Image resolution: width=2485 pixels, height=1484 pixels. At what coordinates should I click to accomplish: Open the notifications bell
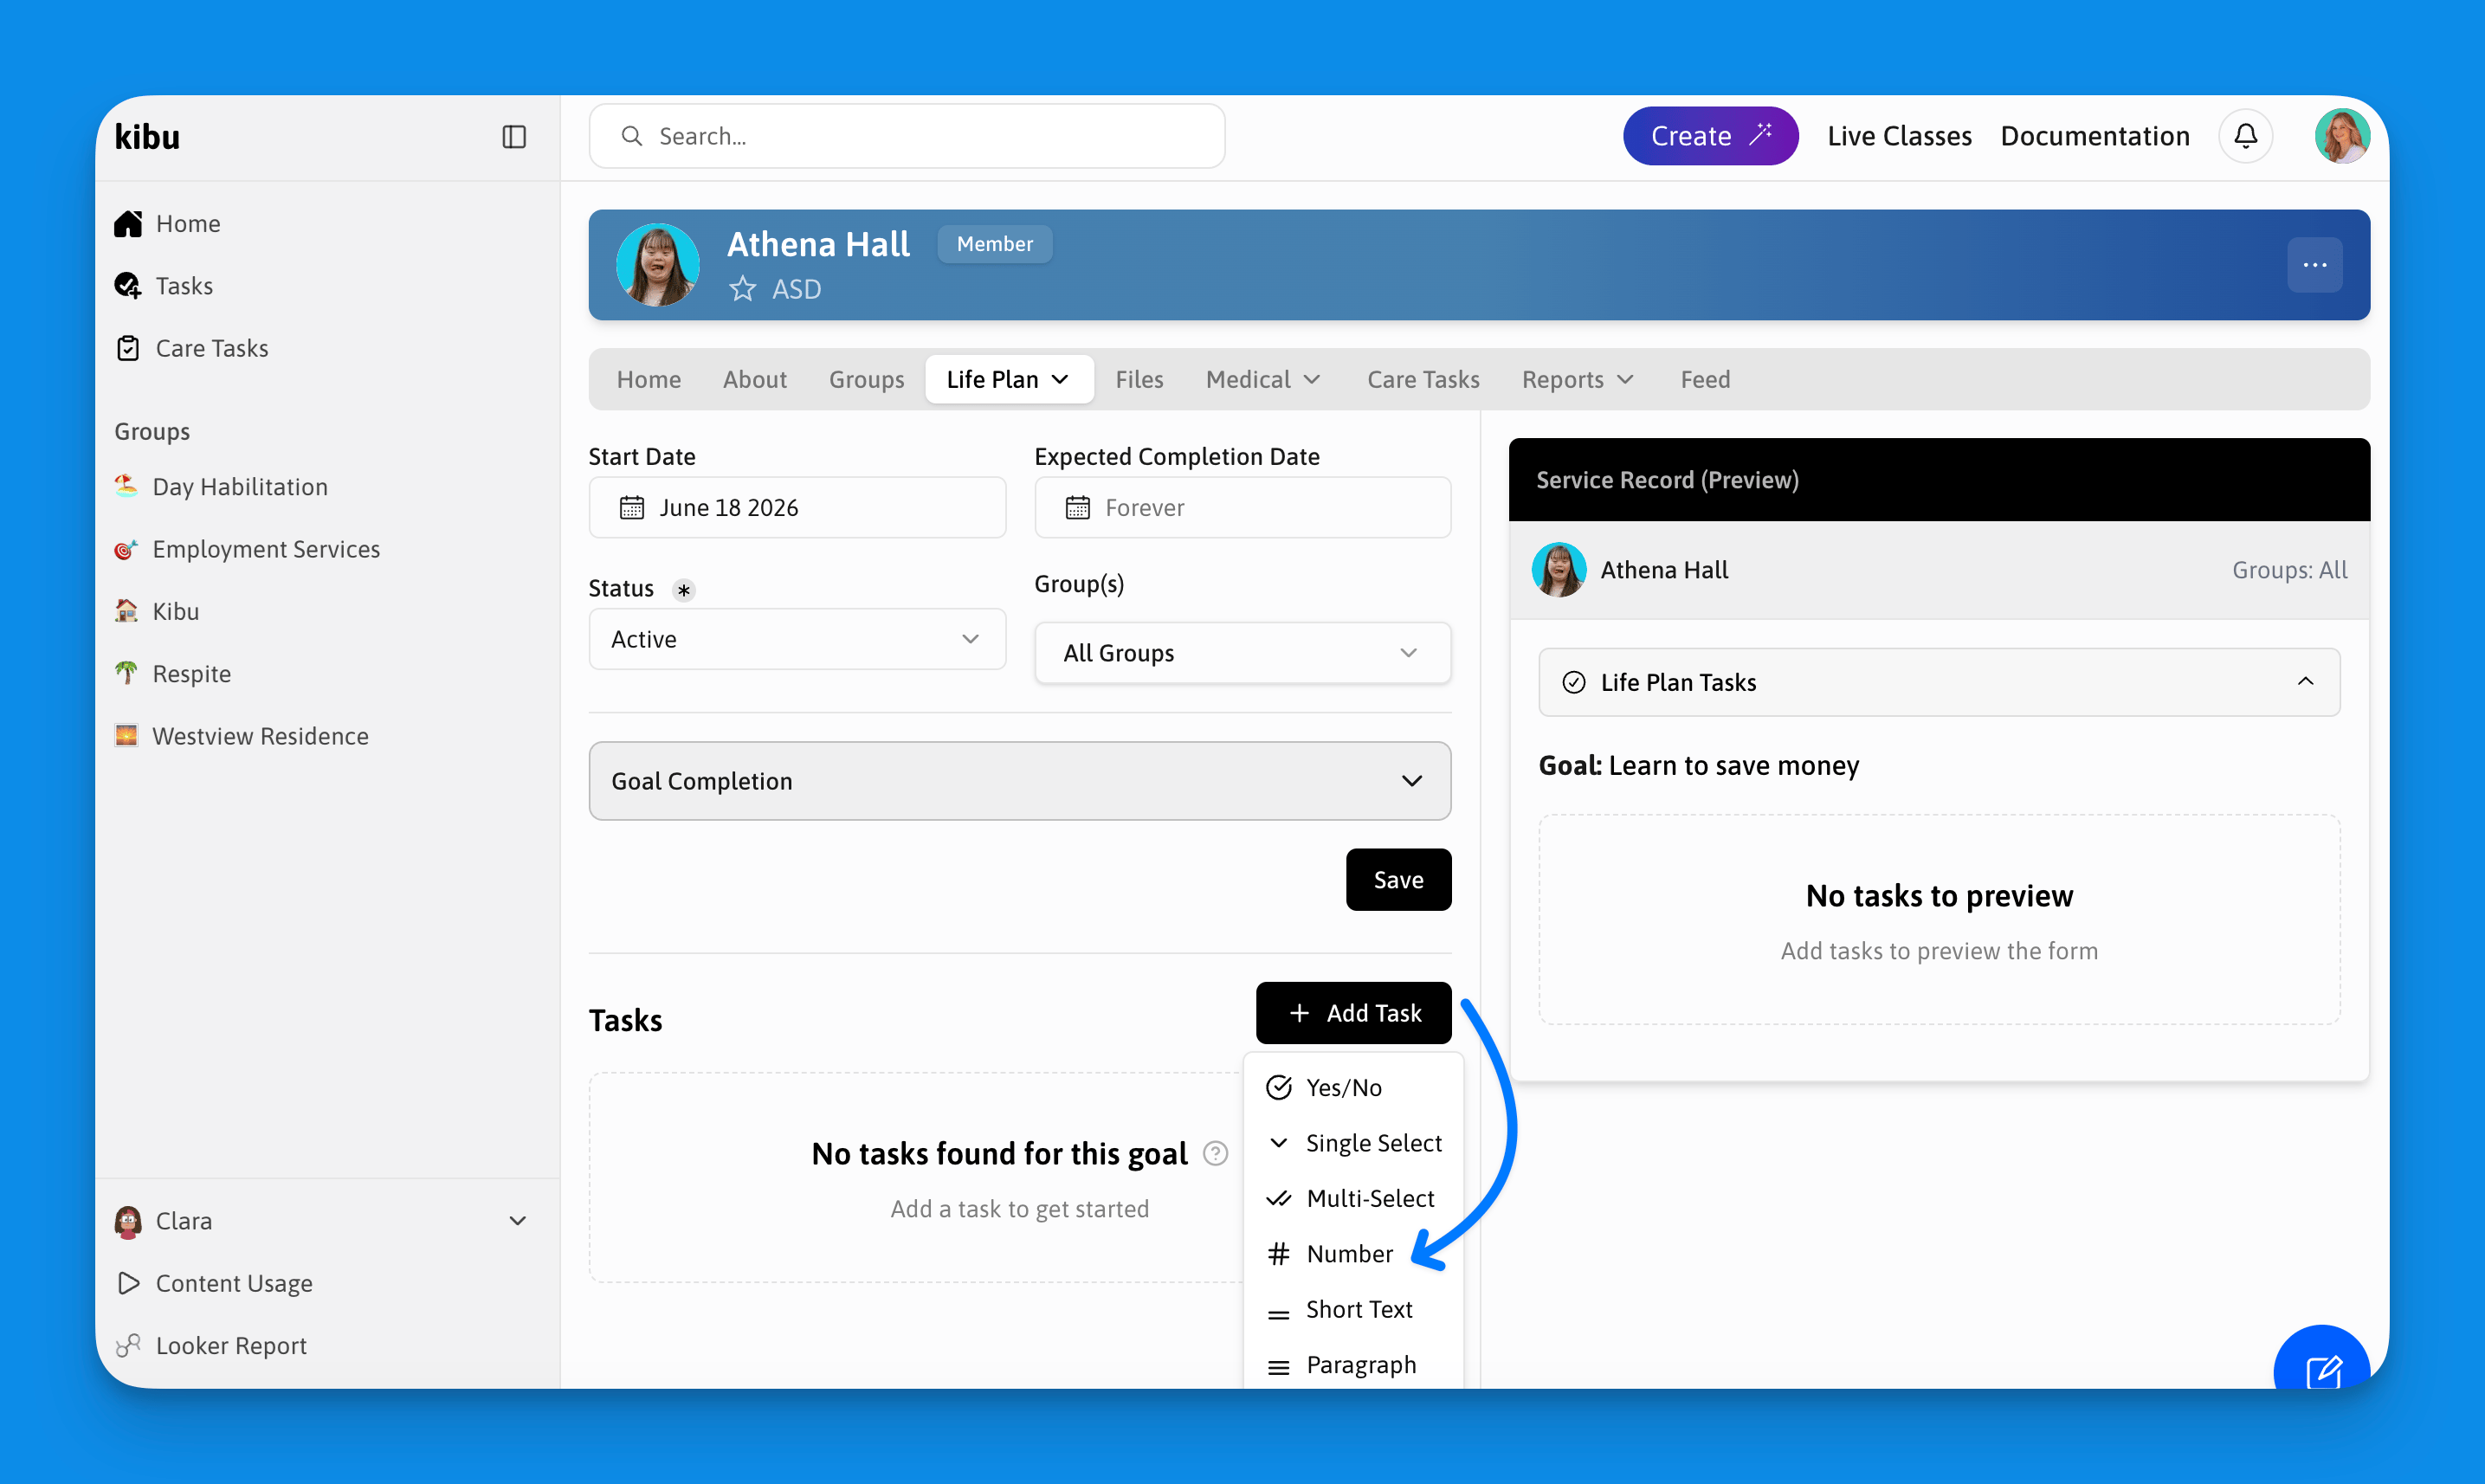point(2245,136)
